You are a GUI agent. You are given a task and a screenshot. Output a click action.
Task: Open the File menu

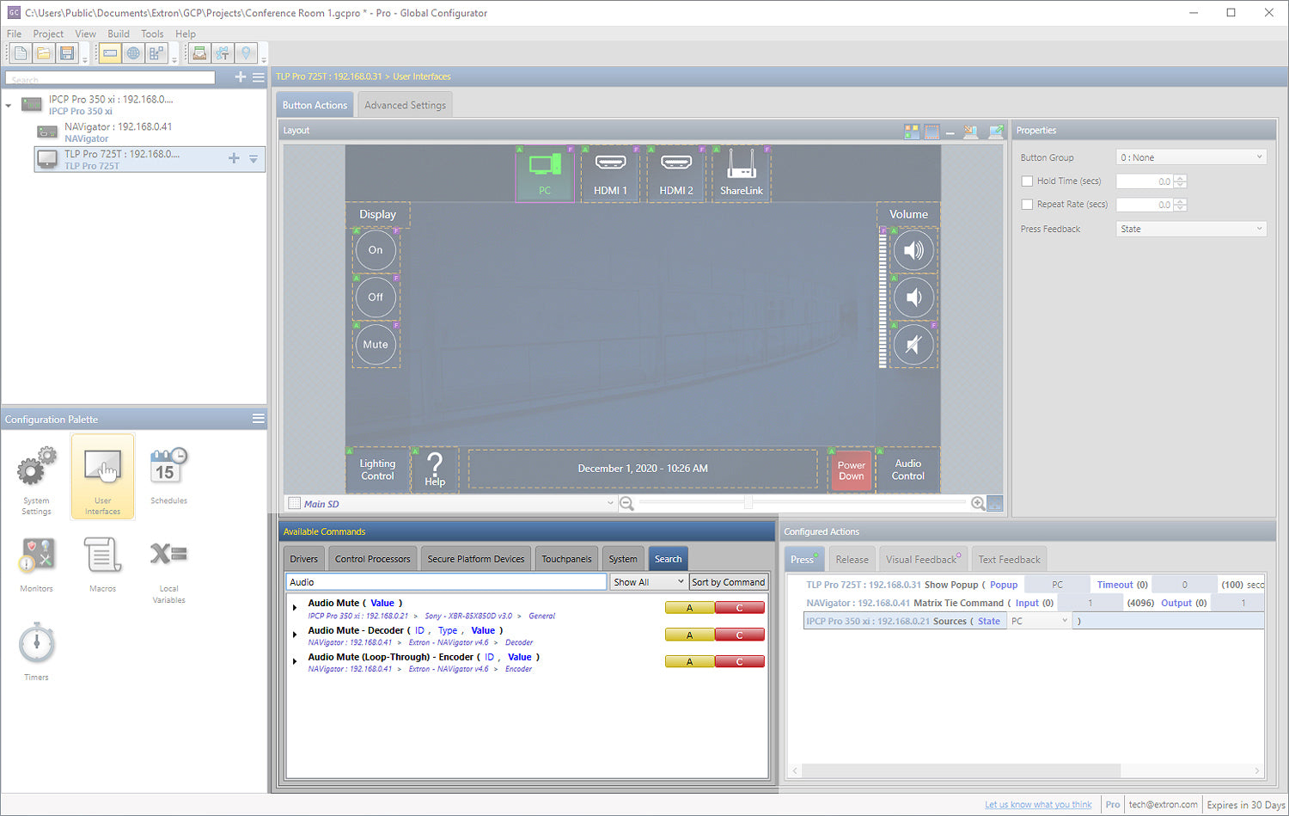(15, 34)
